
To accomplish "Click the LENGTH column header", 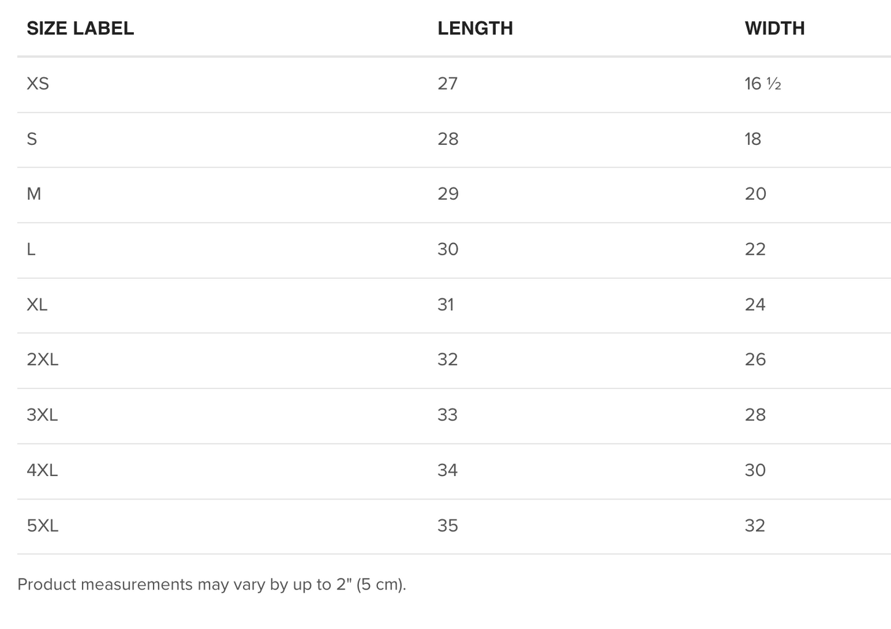I will (475, 28).
